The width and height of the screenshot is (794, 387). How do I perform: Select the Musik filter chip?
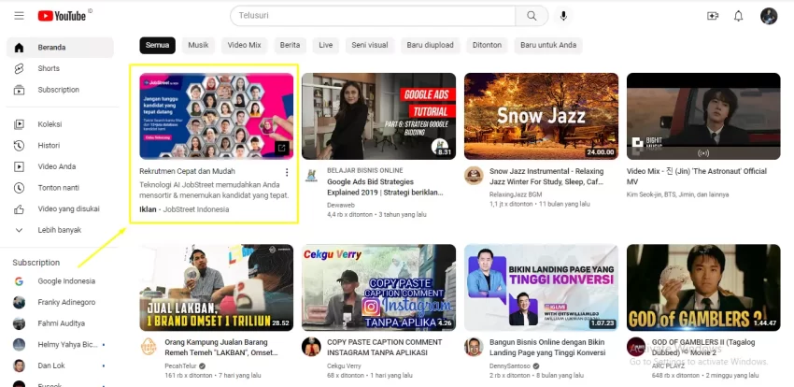pos(198,45)
